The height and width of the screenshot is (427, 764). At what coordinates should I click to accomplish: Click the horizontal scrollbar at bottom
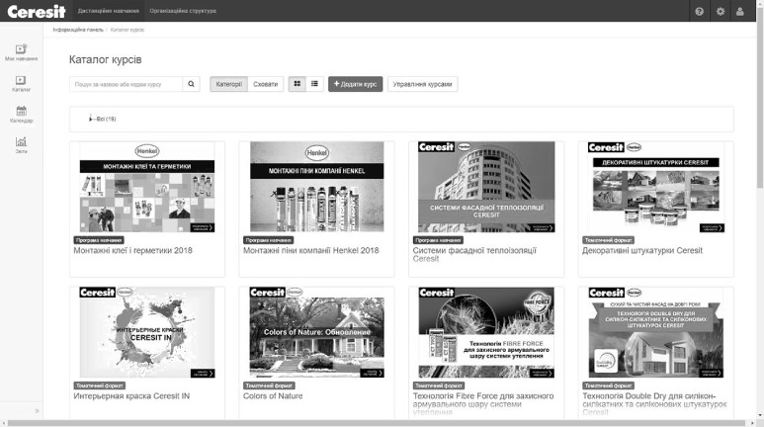[377, 423]
